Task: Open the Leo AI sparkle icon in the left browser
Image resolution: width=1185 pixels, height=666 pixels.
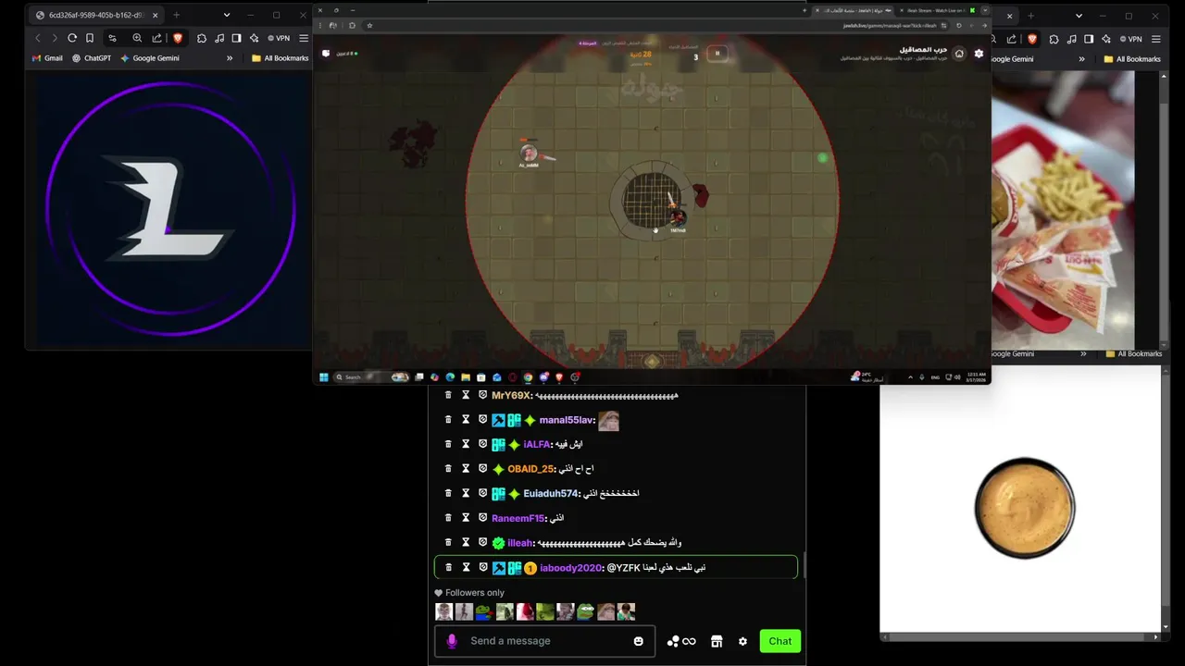Action: tap(255, 38)
